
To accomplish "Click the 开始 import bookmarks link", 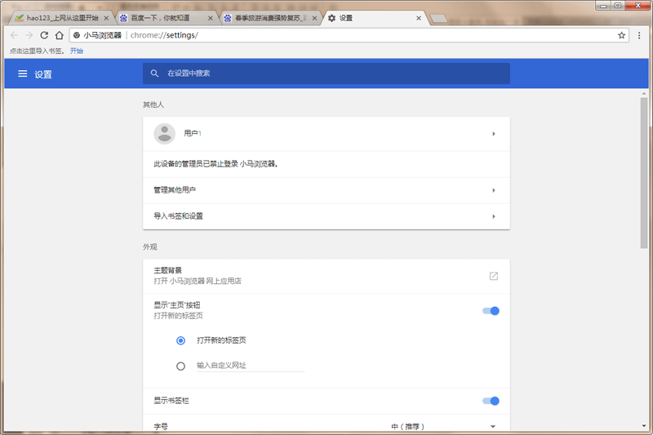I will pyautogui.click(x=77, y=51).
